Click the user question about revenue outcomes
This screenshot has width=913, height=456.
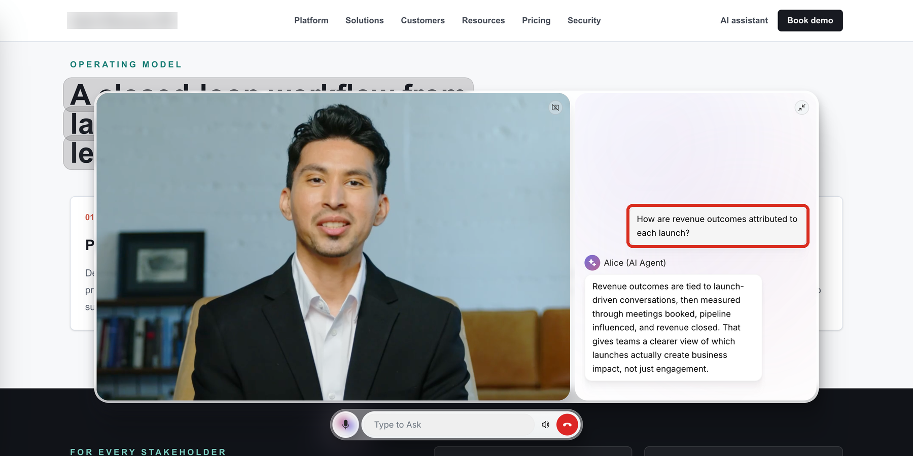718,226
